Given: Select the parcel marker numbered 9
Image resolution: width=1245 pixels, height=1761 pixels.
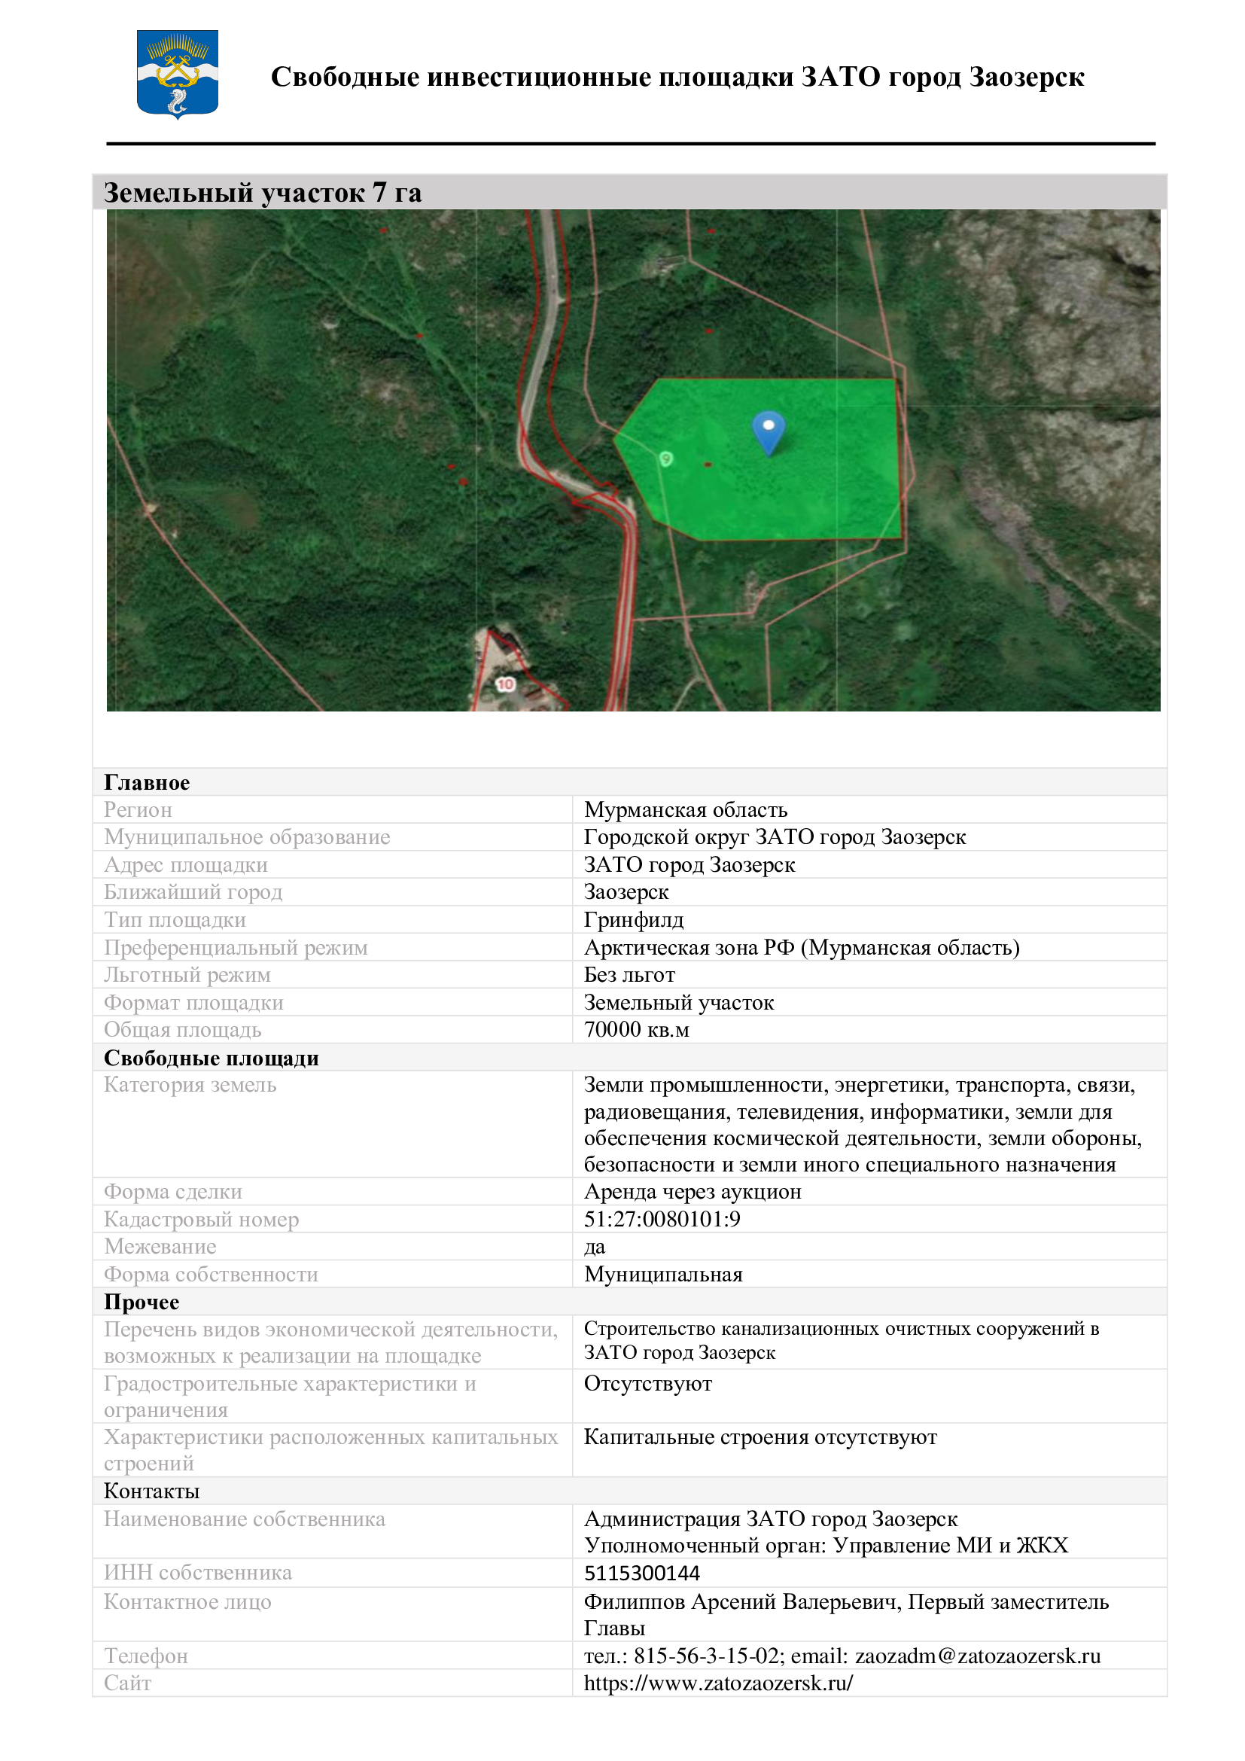Looking at the screenshot, I should click(x=666, y=459).
